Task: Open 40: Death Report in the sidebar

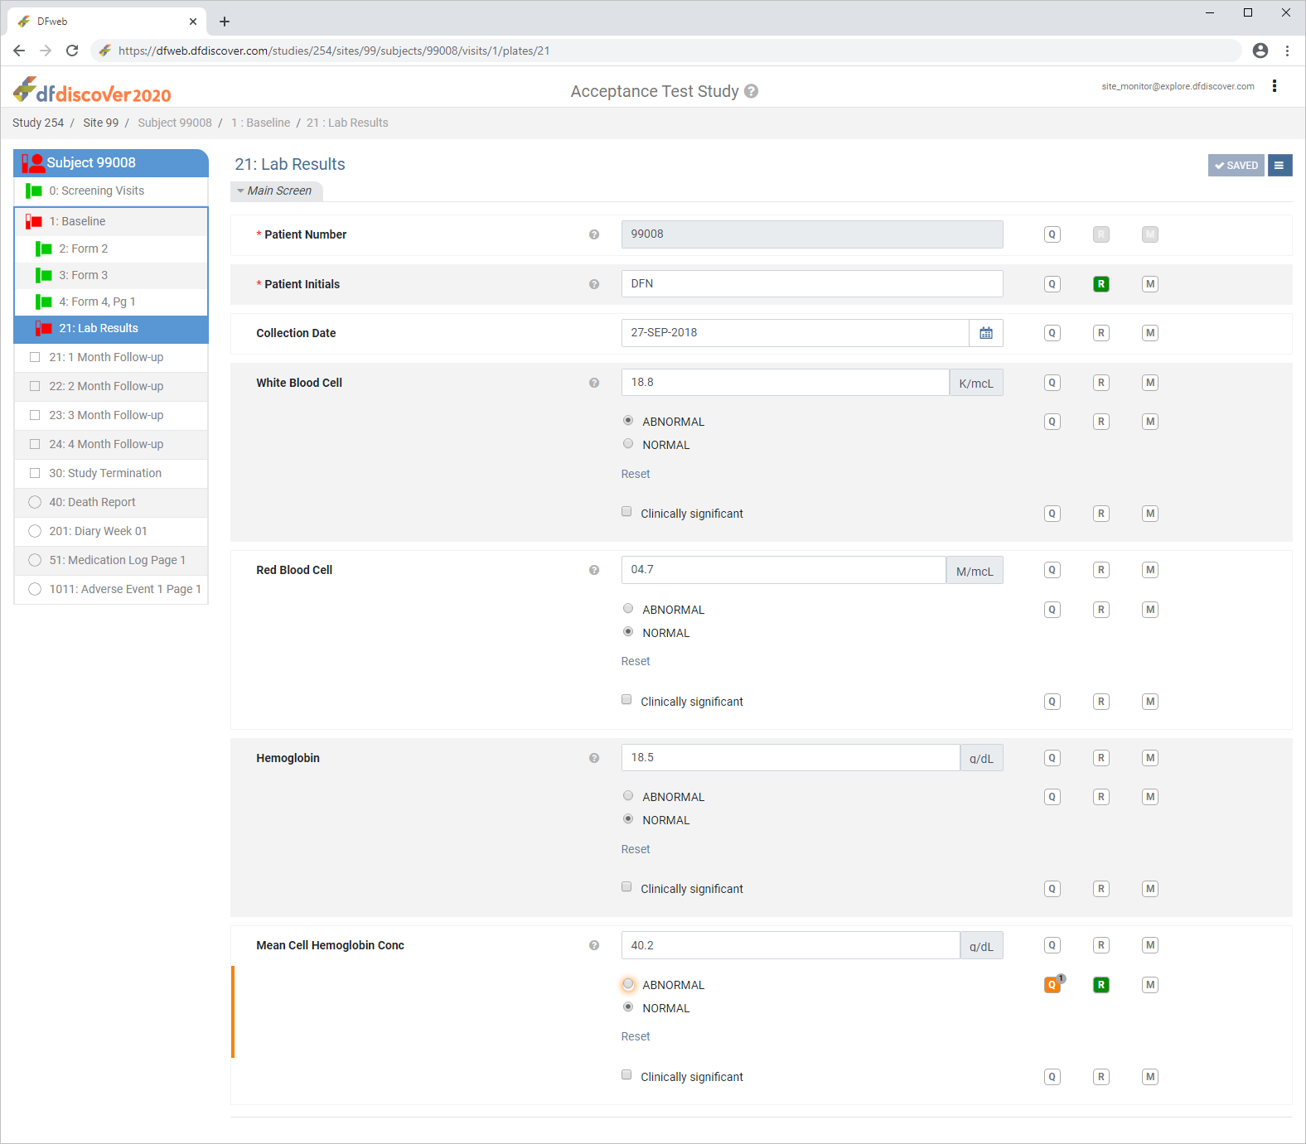Action: (92, 502)
